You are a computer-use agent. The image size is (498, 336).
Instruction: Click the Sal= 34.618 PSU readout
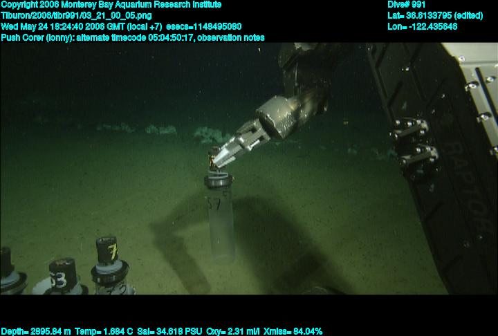tap(169, 331)
